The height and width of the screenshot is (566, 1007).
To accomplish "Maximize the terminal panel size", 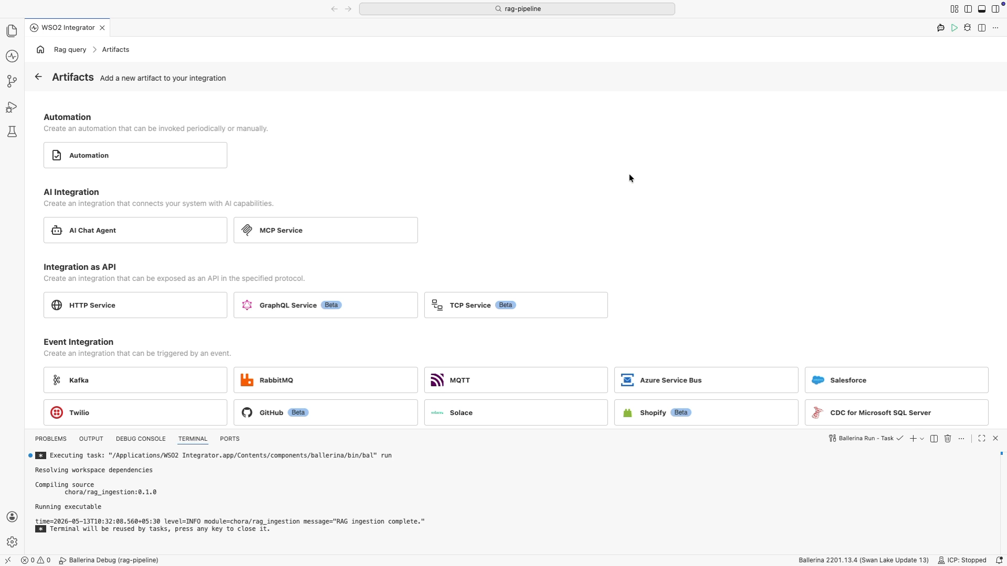I will 982,438.
